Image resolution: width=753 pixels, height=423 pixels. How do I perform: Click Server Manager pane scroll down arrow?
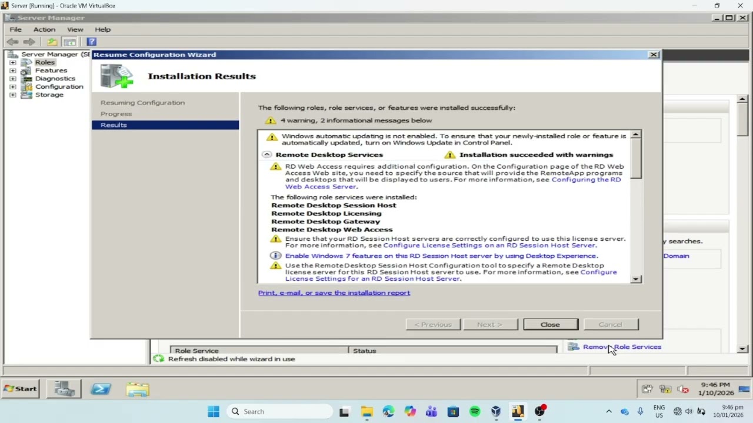[742, 349]
